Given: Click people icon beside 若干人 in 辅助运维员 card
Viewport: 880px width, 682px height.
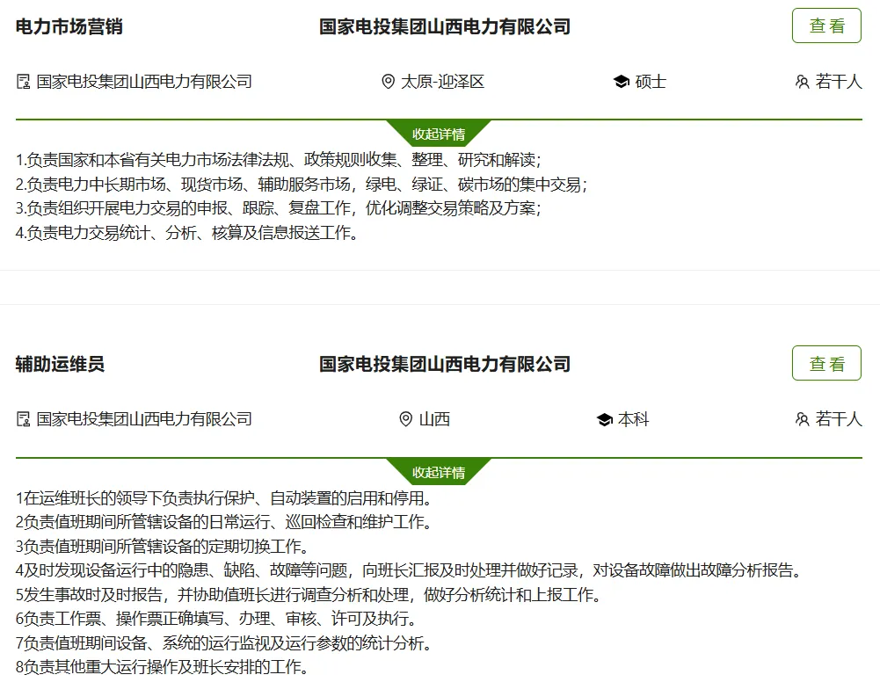Looking at the screenshot, I should coord(802,419).
